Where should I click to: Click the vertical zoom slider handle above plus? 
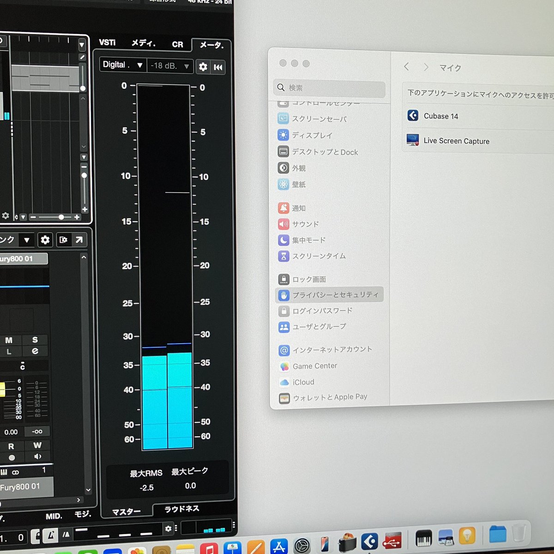tap(84, 175)
